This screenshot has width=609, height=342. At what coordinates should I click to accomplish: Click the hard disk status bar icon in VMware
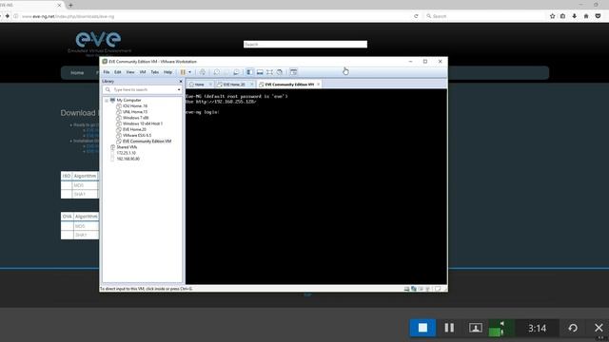point(406,289)
